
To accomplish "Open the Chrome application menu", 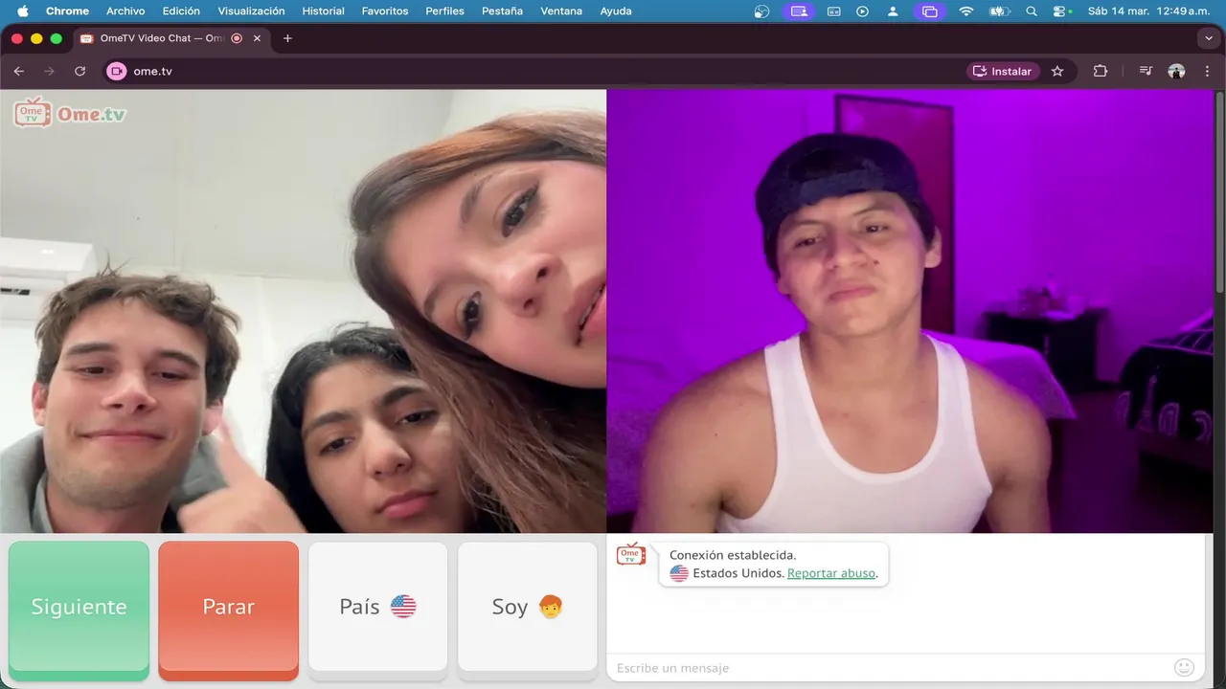I will coord(67,11).
